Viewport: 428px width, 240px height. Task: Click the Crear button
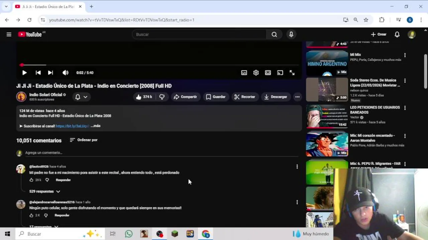point(379,34)
